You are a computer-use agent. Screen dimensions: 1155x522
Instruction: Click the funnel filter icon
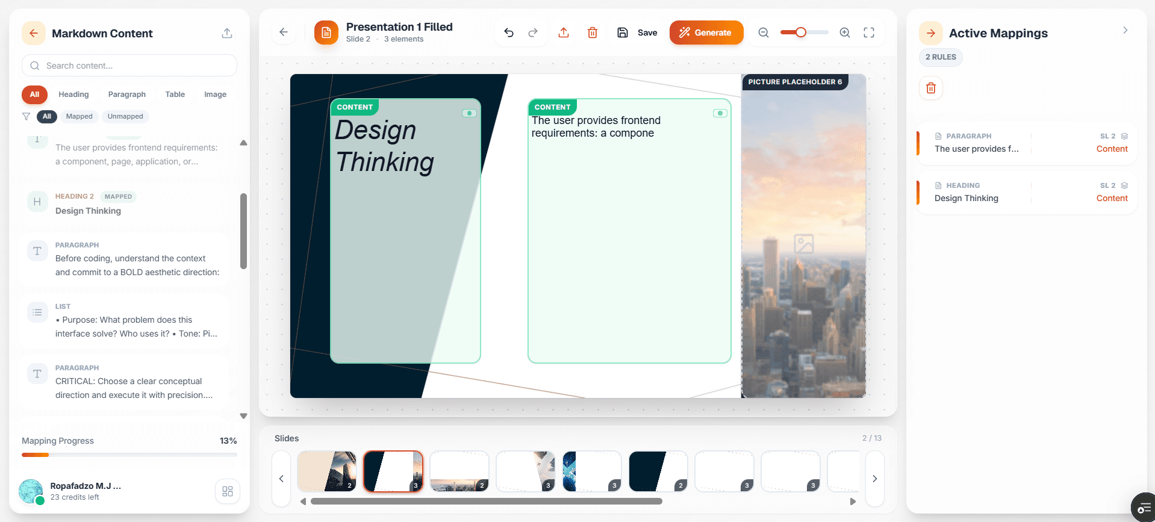pos(26,116)
